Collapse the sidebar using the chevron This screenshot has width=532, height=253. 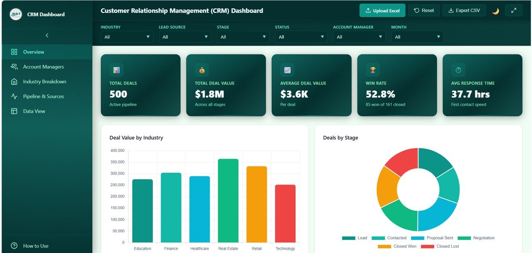47,35
